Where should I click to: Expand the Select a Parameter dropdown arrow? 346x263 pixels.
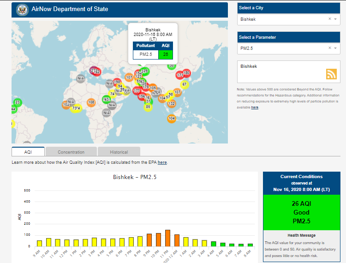[335, 48]
